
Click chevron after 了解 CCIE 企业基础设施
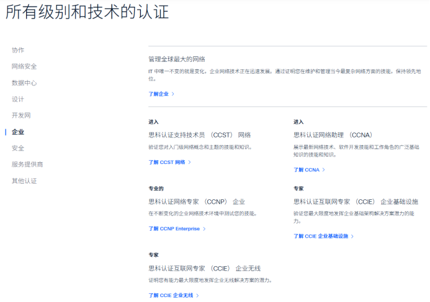click(x=352, y=236)
